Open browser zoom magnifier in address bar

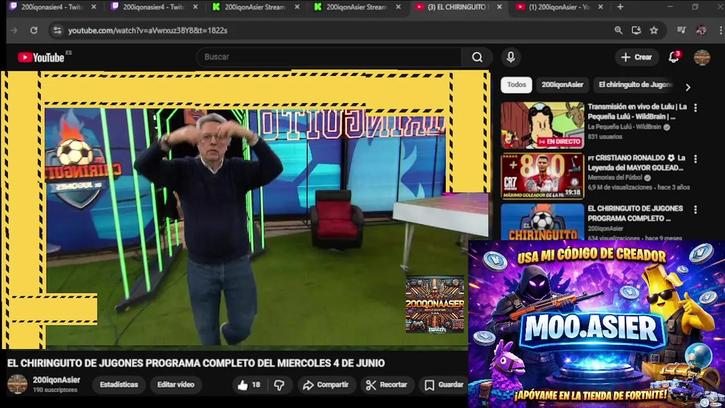point(619,31)
